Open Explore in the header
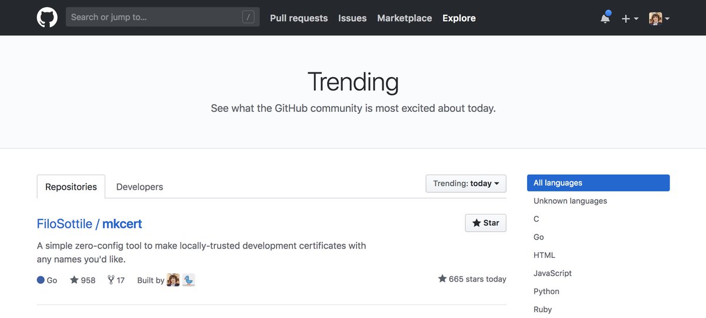Image resolution: width=706 pixels, height=318 pixels. click(459, 18)
